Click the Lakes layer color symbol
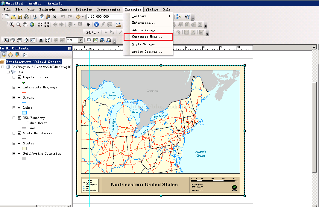The width and height of the screenshot is (319, 207). (x=25, y=113)
